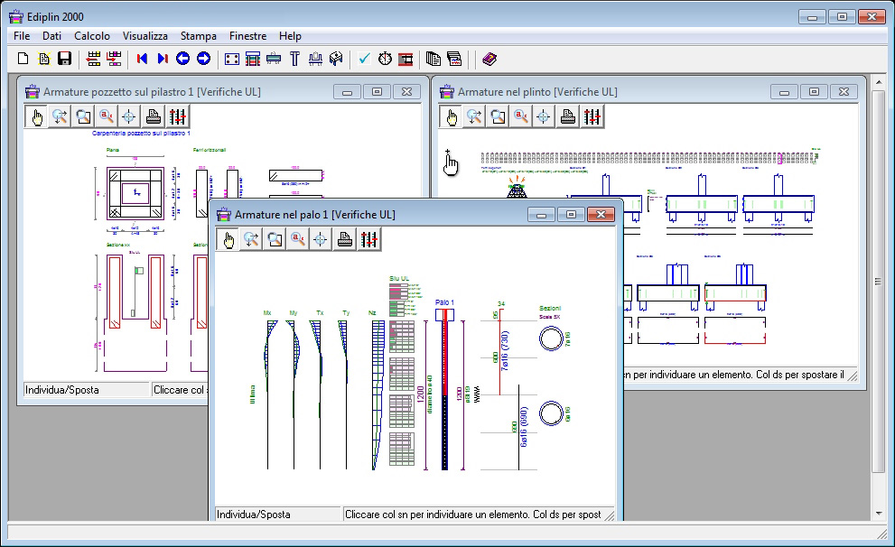Click the blue circle Next arrow icon
Viewport: 895px width, 547px height.
tap(203, 59)
